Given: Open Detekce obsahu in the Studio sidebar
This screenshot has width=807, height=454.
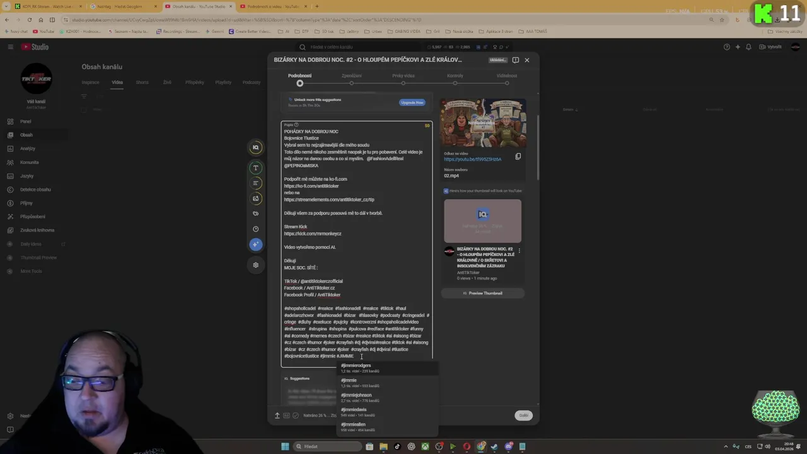Looking at the screenshot, I should coord(35,189).
